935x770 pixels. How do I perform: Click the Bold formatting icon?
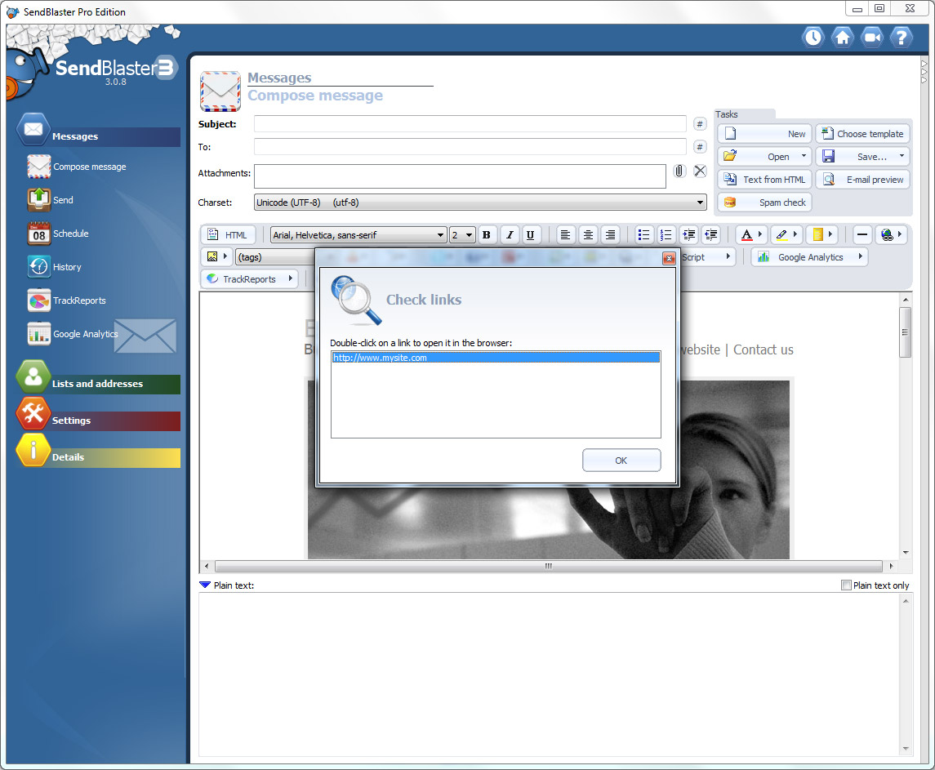click(x=487, y=235)
